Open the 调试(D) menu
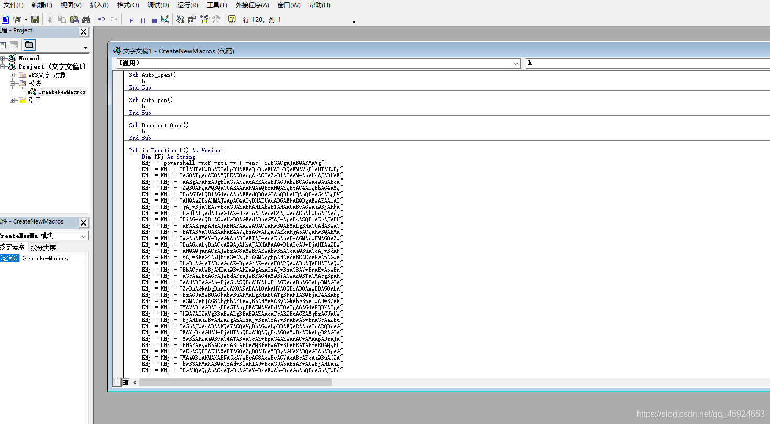 click(x=158, y=5)
